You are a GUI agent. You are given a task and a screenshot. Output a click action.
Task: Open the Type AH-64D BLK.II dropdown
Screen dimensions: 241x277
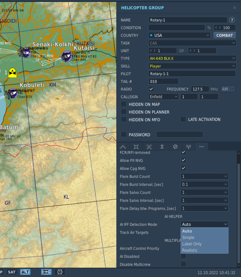[192, 58]
